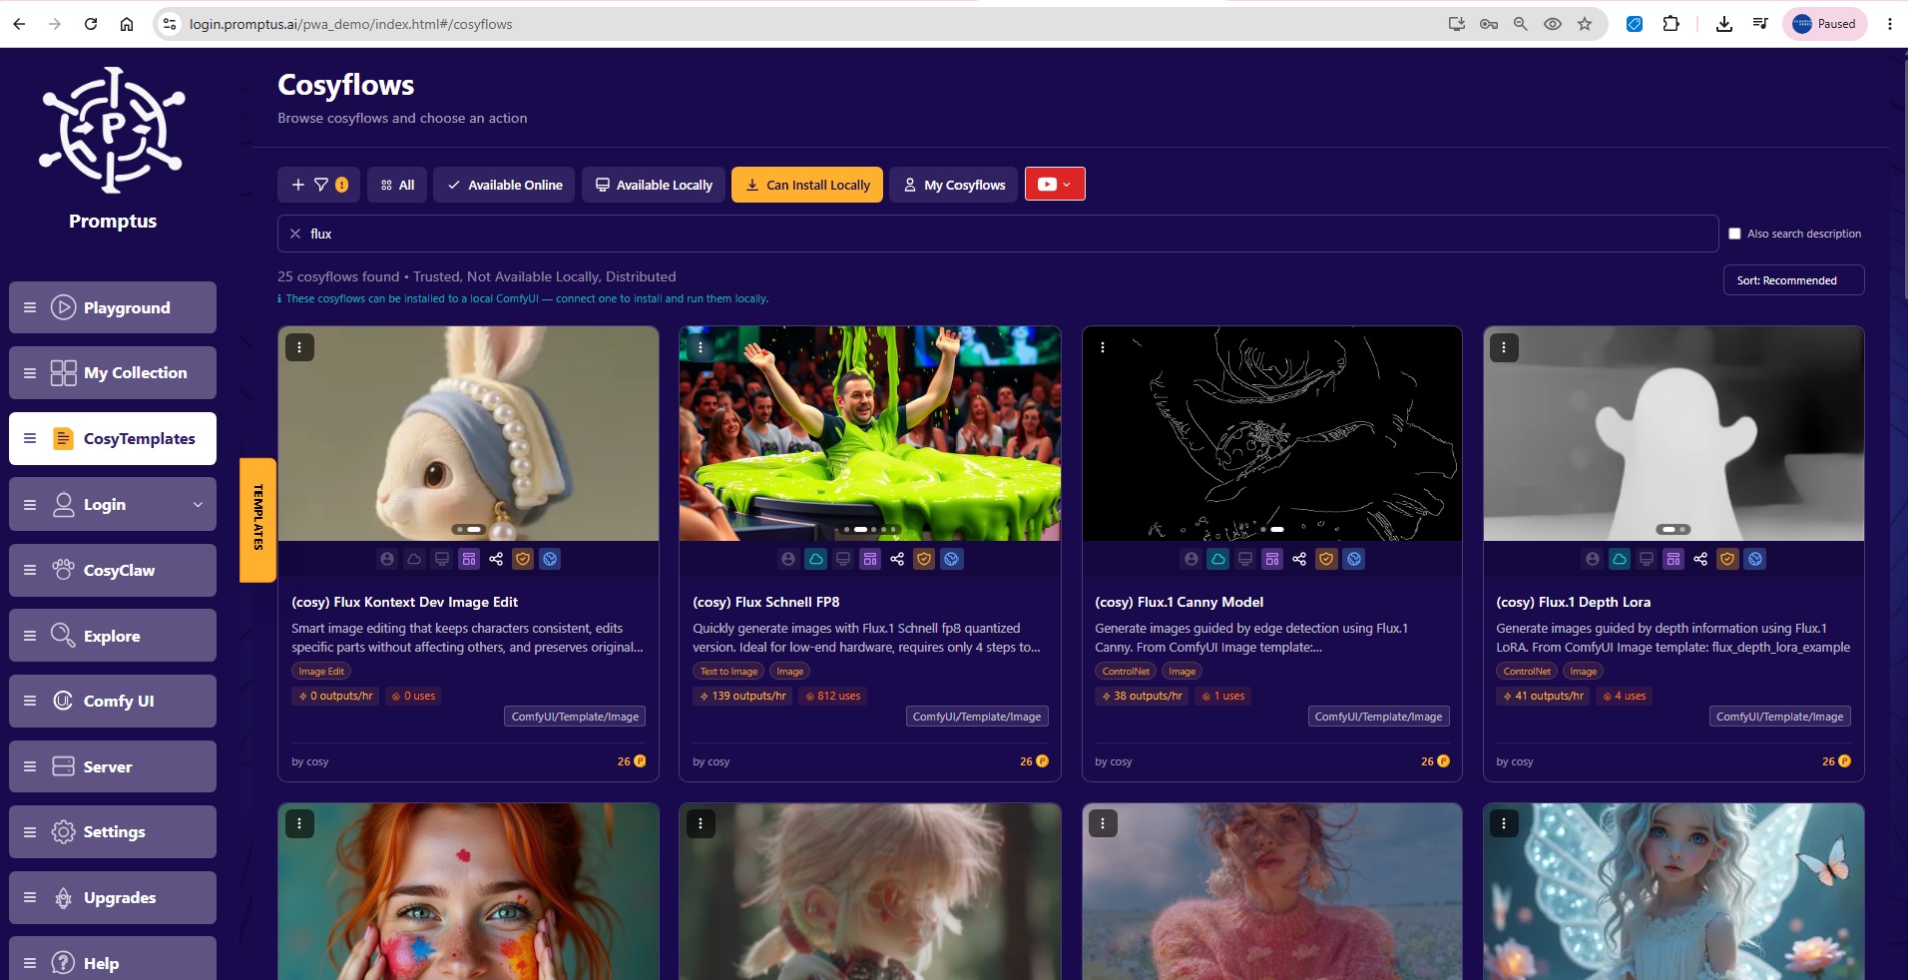
Task: Click the hamburger handle beside Server
Action: tap(30, 766)
